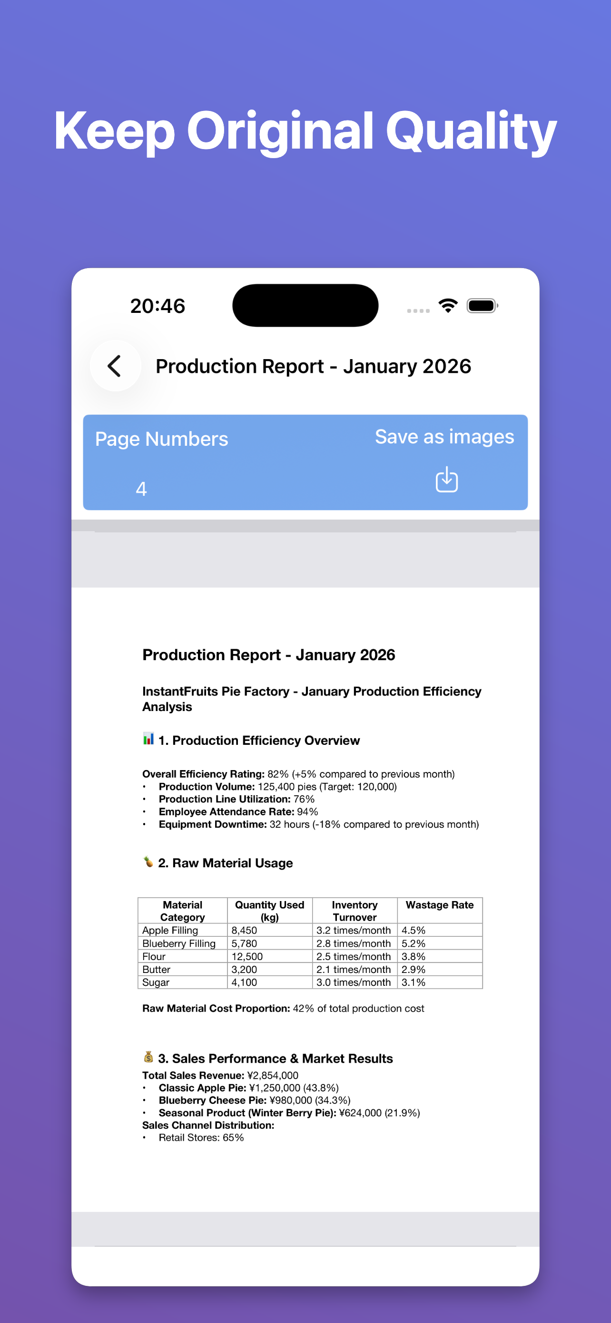Tap the battery status icon
Viewport: 611px width, 1323px height.
pyautogui.click(x=482, y=306)
